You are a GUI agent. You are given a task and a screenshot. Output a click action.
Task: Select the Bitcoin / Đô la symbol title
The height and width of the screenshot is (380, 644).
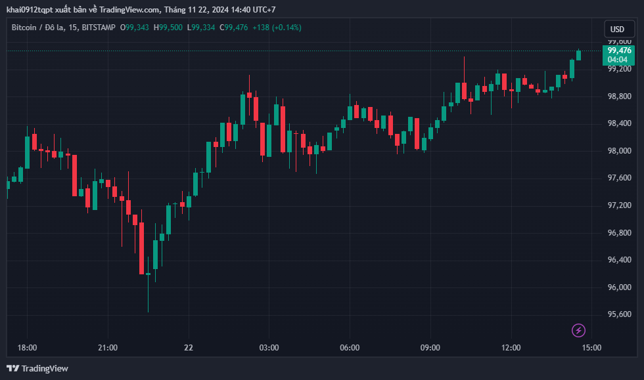click(38, 28)
